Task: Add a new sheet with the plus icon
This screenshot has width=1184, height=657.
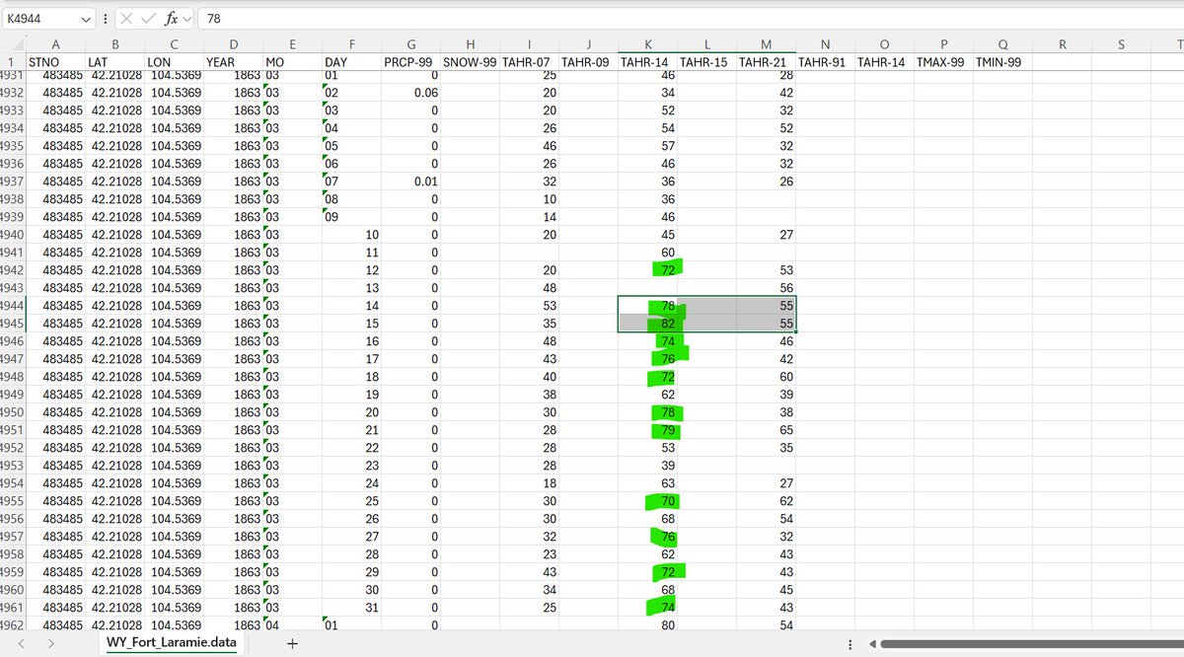Action: (x=291, y=643)
